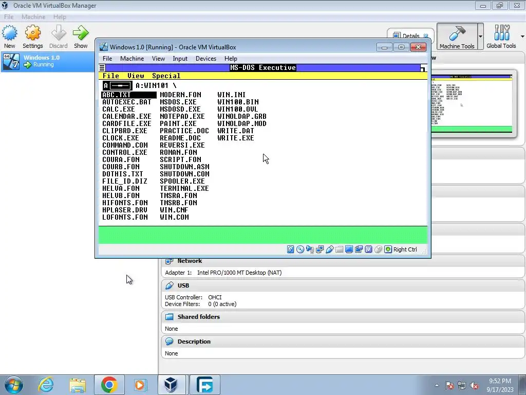Image resolution: width=526 pixels, height=395 pixels.
Task: Open MS-DOS Executive File menu
Action: 111,76
